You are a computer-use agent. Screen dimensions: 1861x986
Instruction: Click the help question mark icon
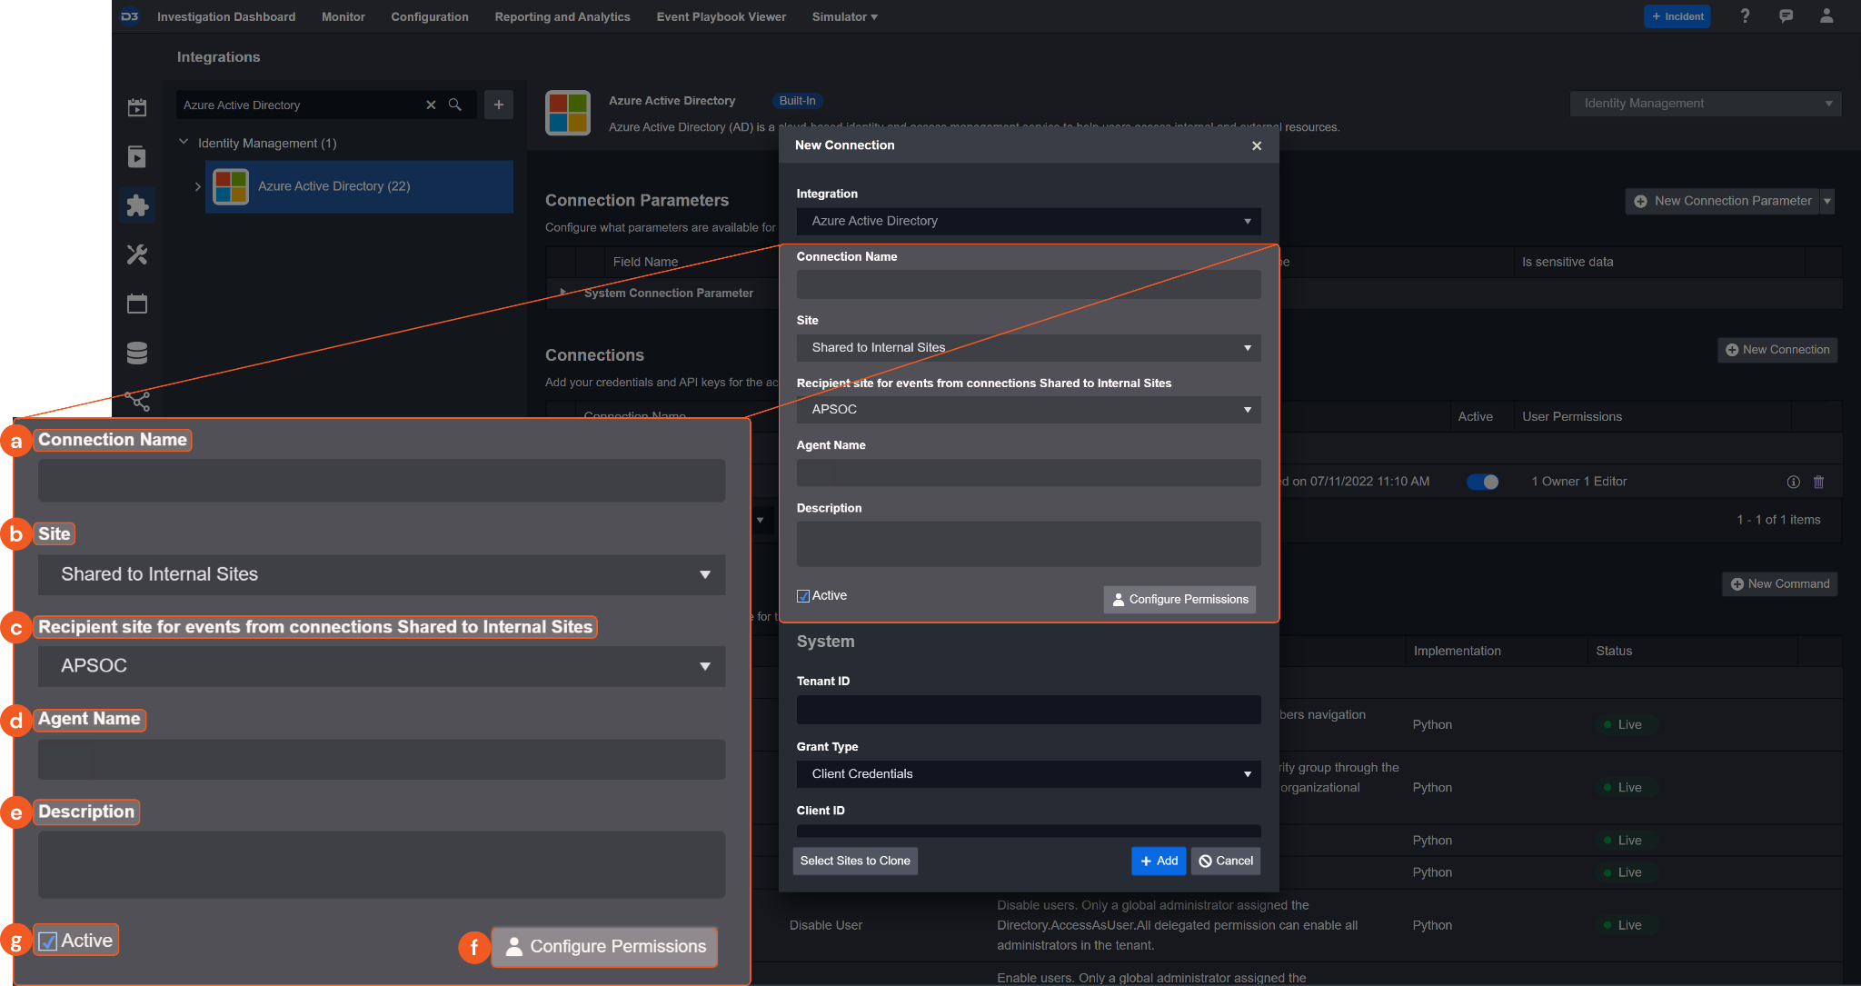click(1745, 16)
